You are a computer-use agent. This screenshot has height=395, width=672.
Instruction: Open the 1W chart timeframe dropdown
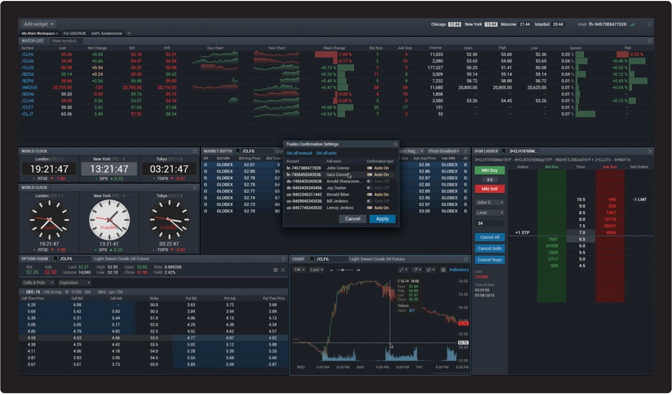(x=299, y=270)
